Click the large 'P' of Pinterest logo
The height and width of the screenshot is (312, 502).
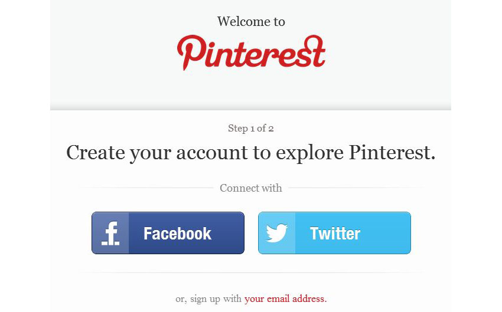191,52
